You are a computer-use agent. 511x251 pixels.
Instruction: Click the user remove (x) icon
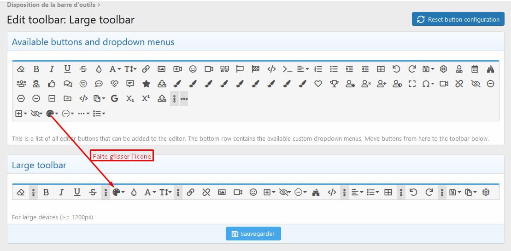point(366,84)
